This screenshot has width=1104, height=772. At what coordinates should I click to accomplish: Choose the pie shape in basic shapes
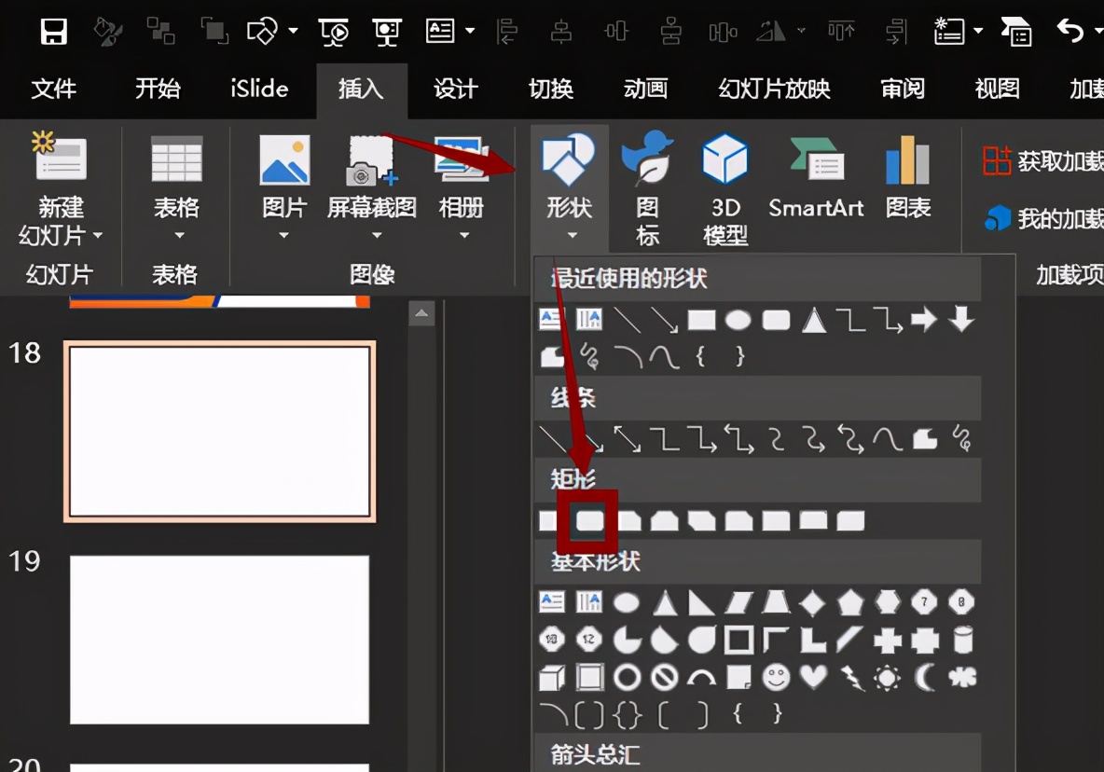(627, 641)
